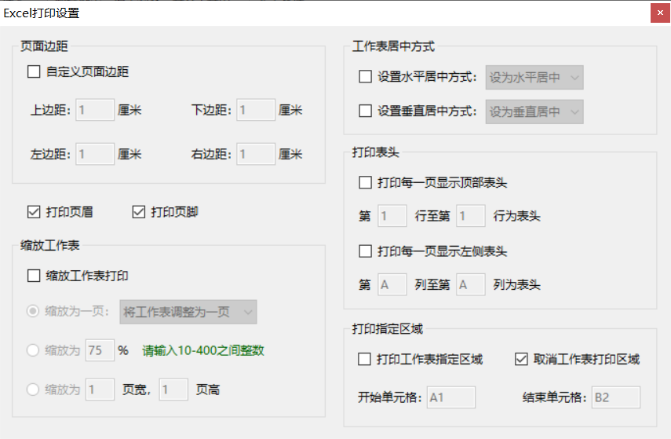
Task: Select the 缩放为 percent radio button
Action: tap(33, 350)
